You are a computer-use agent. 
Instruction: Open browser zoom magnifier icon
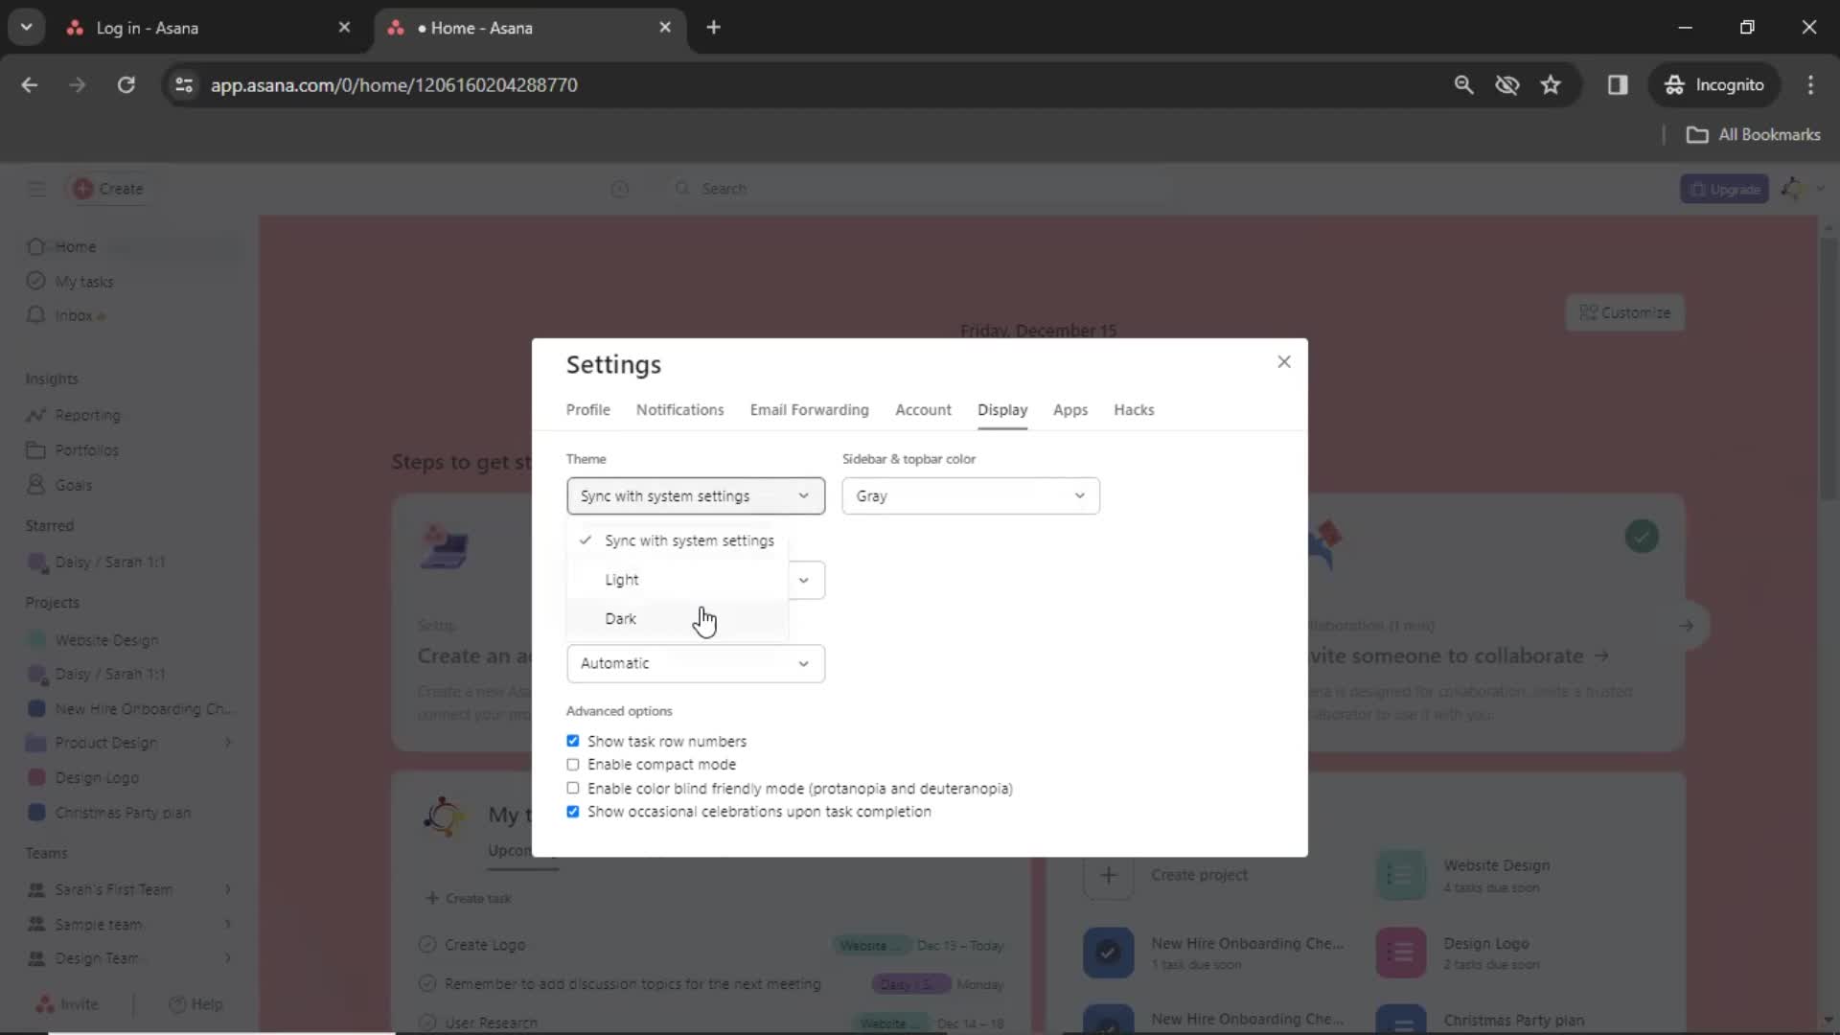[x=1463, y=84]
